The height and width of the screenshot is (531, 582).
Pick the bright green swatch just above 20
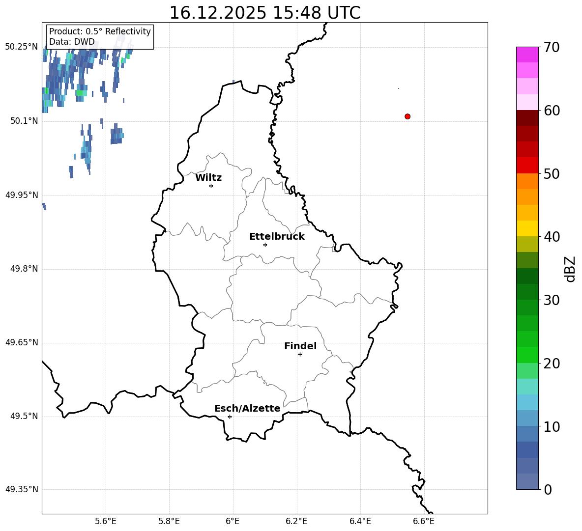pyautogui.click(x=527, y=355)
